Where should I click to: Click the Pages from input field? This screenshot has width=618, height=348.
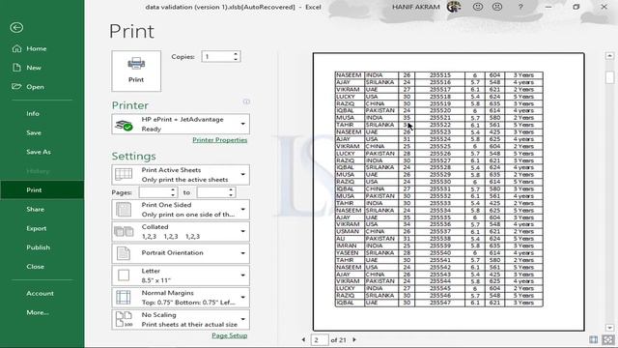154,192
